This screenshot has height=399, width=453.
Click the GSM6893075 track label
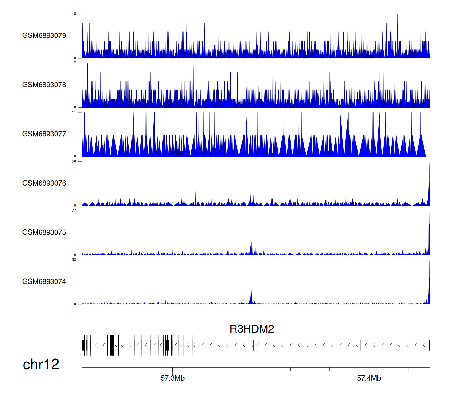pos(44,232)
